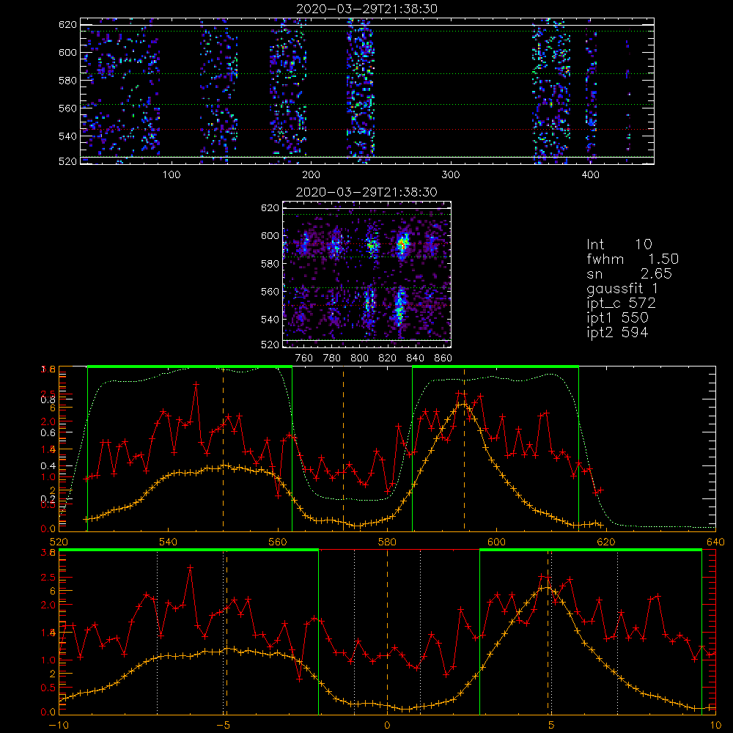Click the dashed orange line at 572 in profile plot
733x733 pixels.
[x=344, y=449]
